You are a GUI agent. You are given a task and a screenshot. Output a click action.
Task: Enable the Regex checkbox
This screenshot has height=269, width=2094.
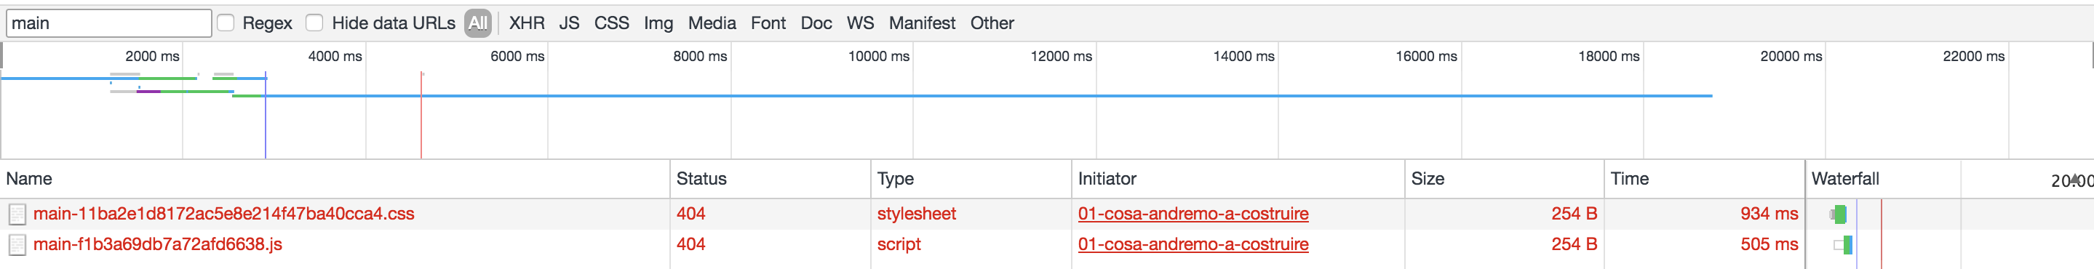tap(226, 23)
